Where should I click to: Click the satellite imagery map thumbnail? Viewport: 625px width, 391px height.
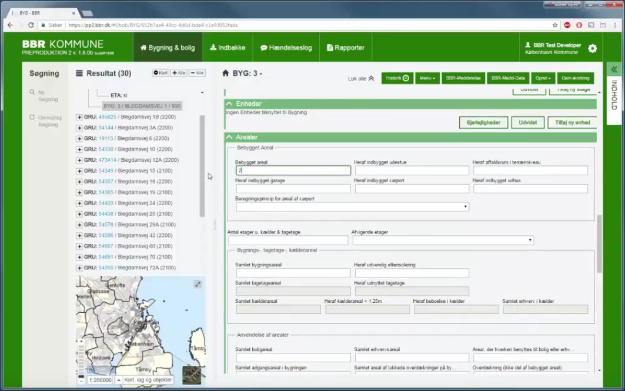click(192, 375)
